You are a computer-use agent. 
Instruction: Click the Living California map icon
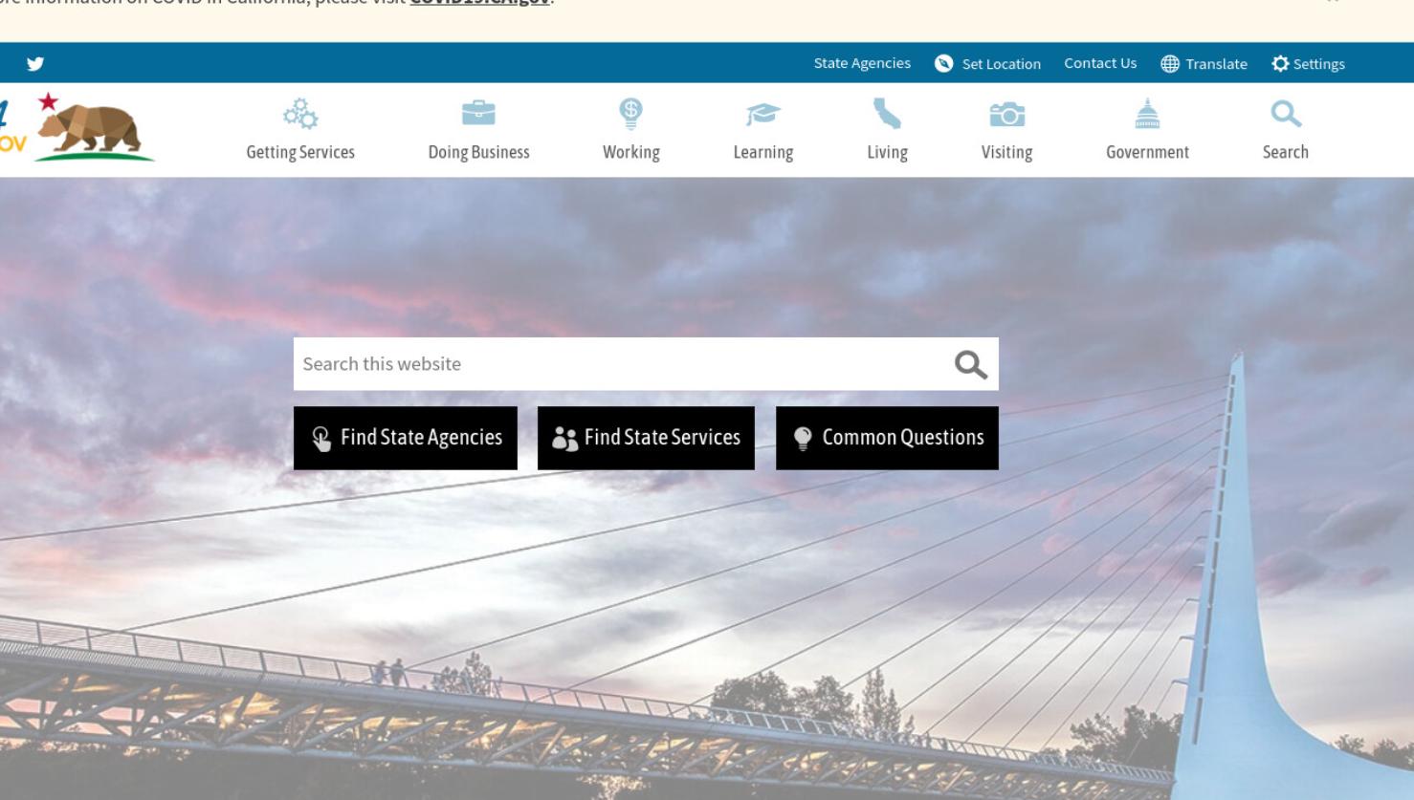click(x=887, y=115)
